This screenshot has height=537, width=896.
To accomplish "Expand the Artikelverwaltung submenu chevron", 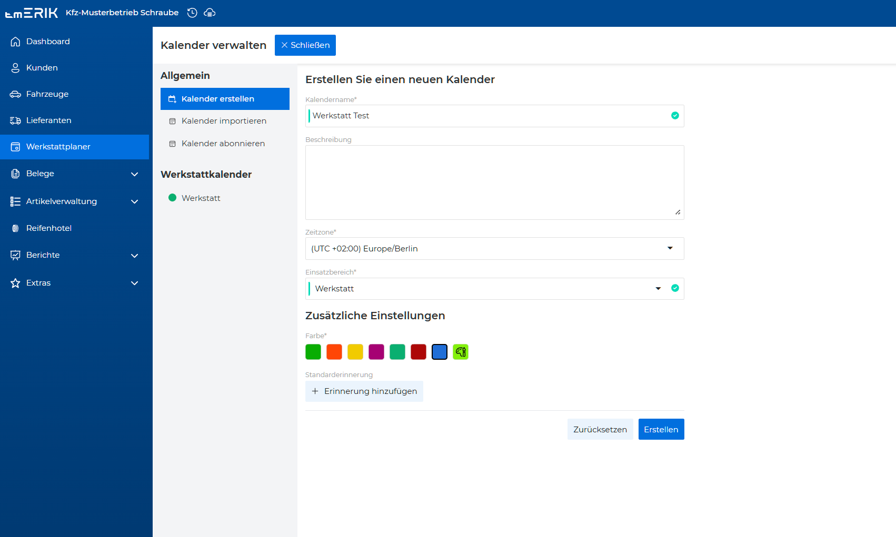I will coord(135,201).
